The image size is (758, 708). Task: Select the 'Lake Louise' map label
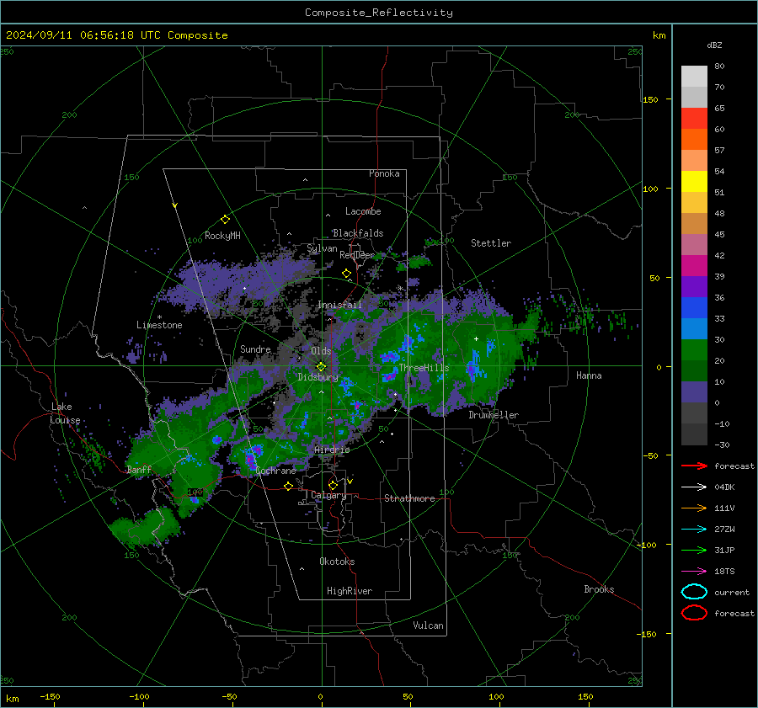pos(65,413)
